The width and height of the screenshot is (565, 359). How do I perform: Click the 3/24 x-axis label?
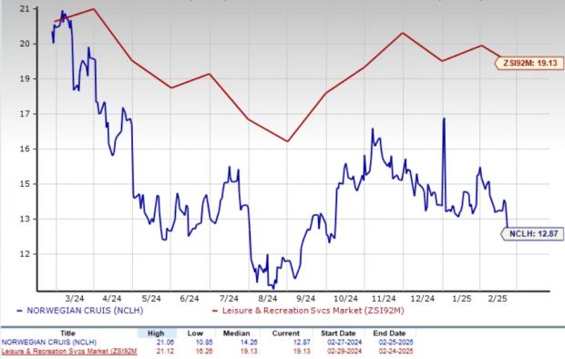coord(74,299)
